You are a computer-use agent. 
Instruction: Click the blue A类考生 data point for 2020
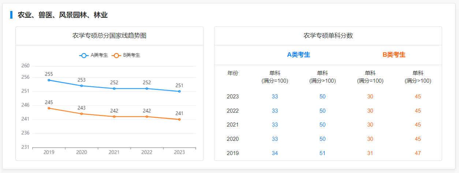click(82, 86)
